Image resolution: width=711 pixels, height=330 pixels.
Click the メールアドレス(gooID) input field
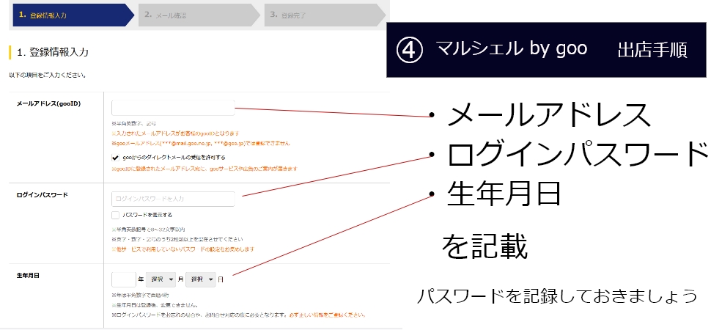173,108
